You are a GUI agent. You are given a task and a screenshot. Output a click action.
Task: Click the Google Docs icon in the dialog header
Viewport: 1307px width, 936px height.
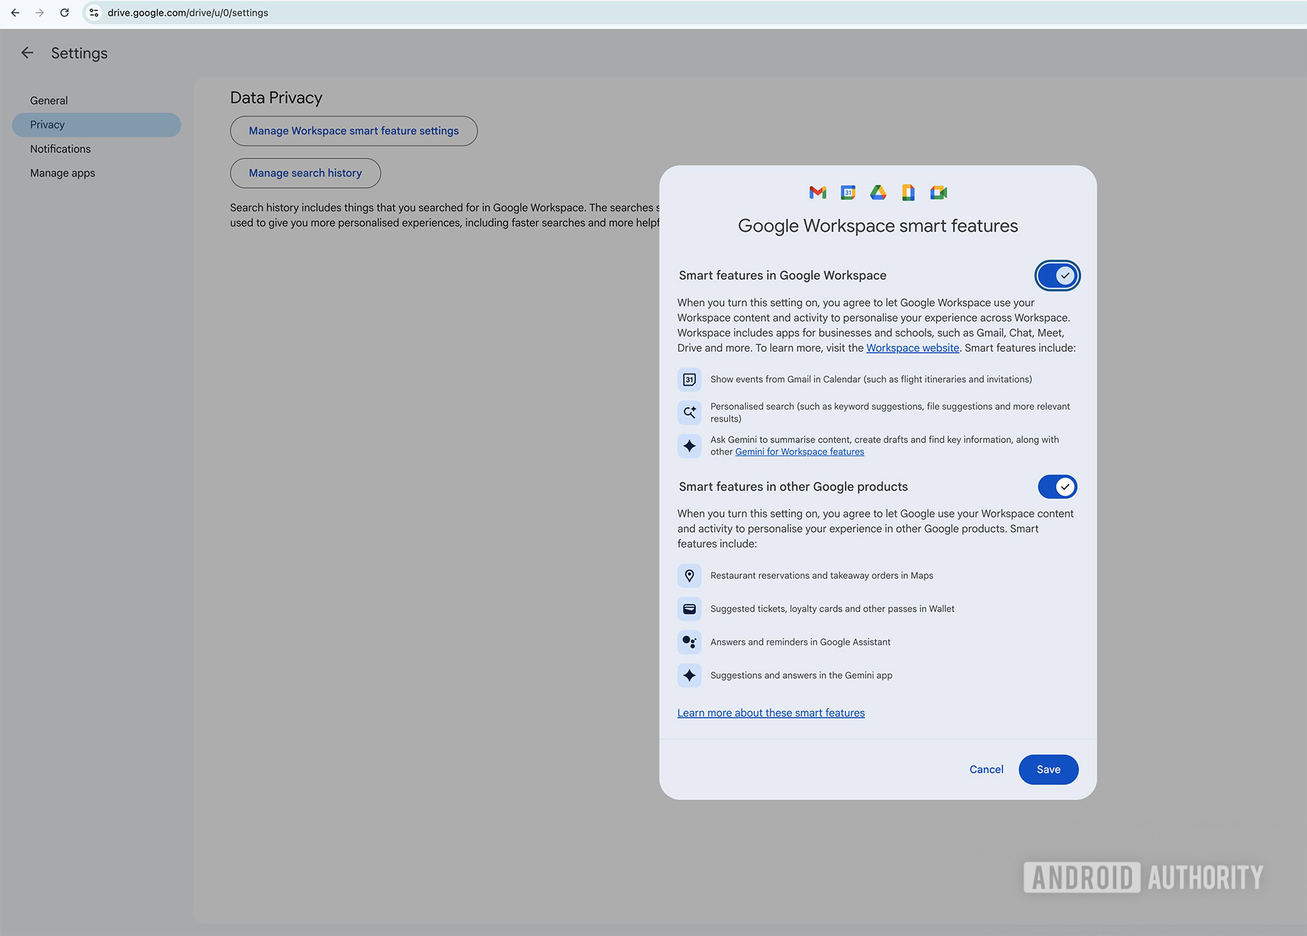coord(908,193)
